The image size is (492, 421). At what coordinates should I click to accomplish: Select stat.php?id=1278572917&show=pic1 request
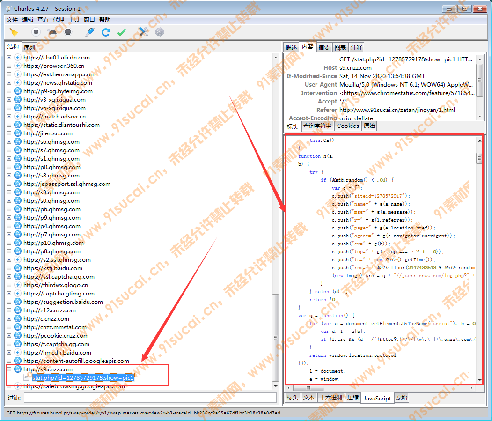point(83,377)
